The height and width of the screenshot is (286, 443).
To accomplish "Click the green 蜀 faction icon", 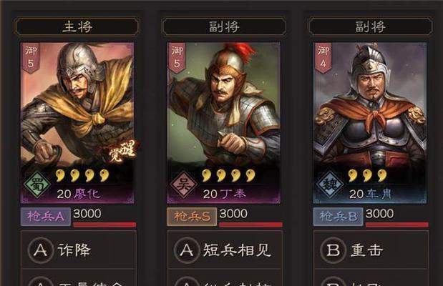I will [37, 184].
